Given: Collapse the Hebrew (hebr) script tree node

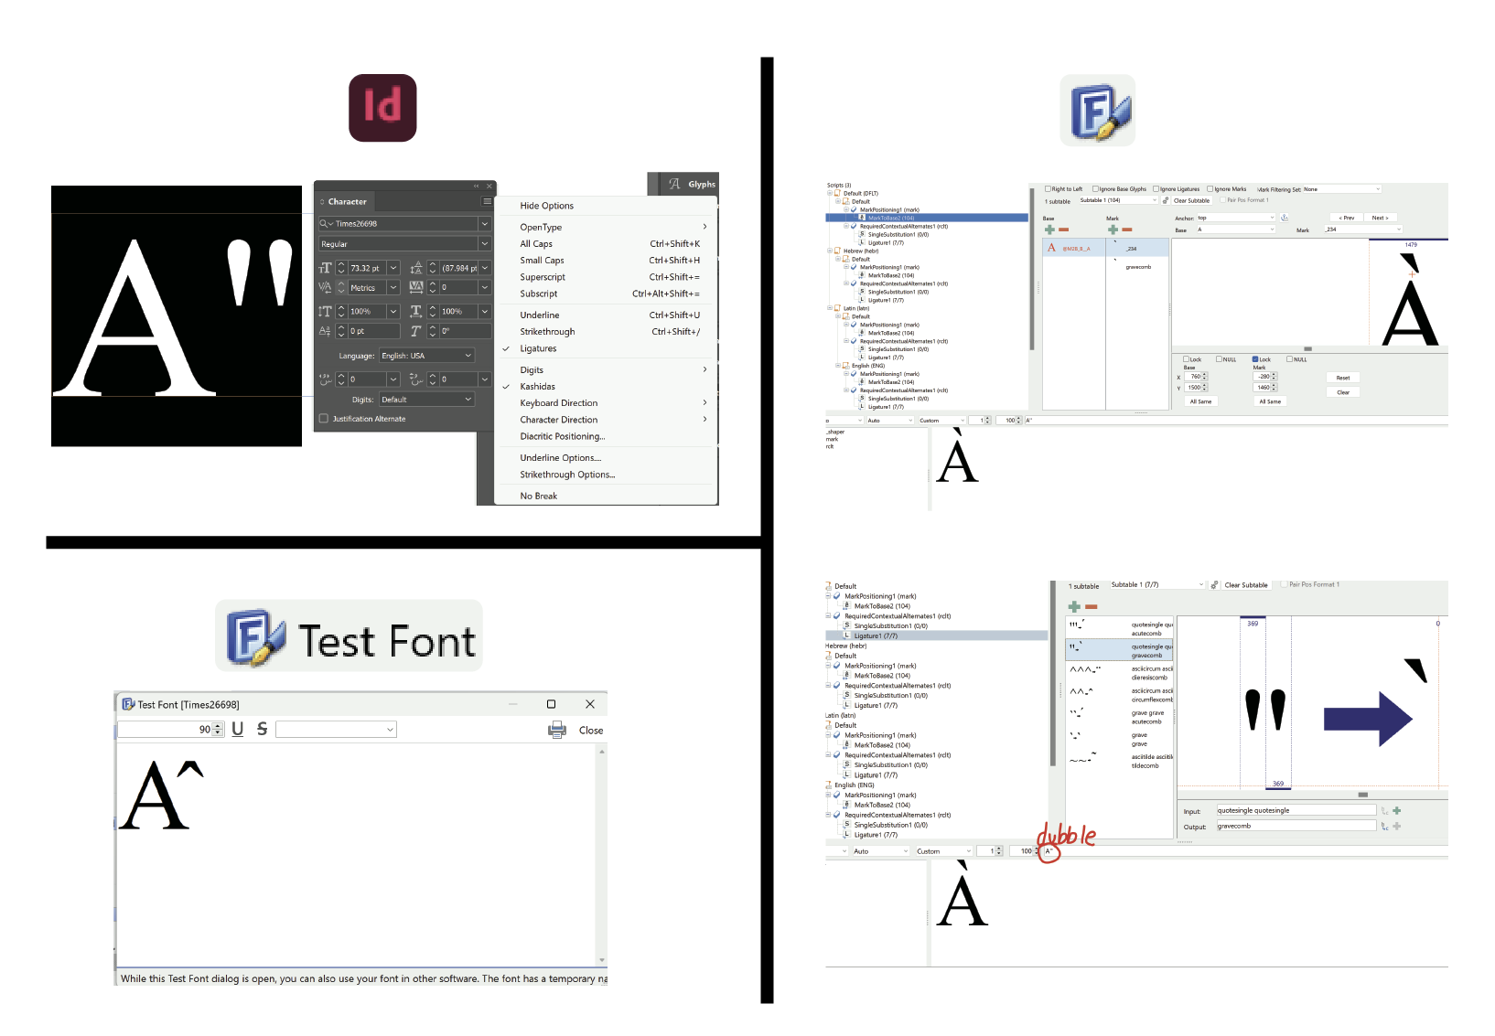Looking at the screenshot, I should coord(830,251).
